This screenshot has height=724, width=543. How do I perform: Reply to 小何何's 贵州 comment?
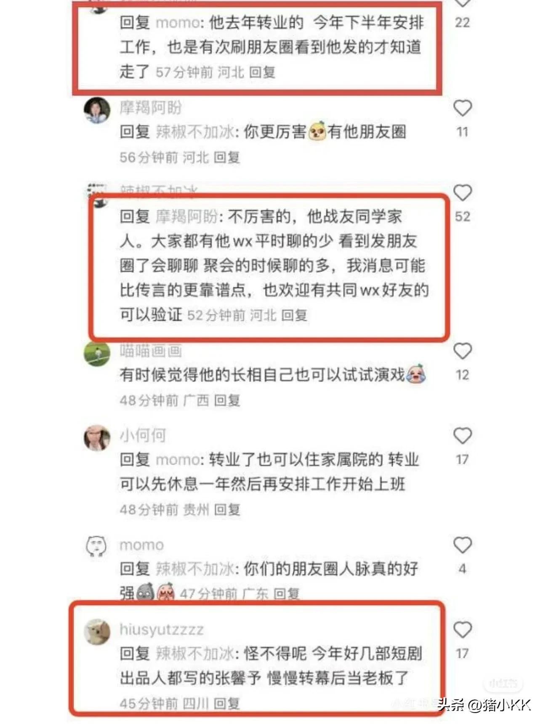pos(227,510)
